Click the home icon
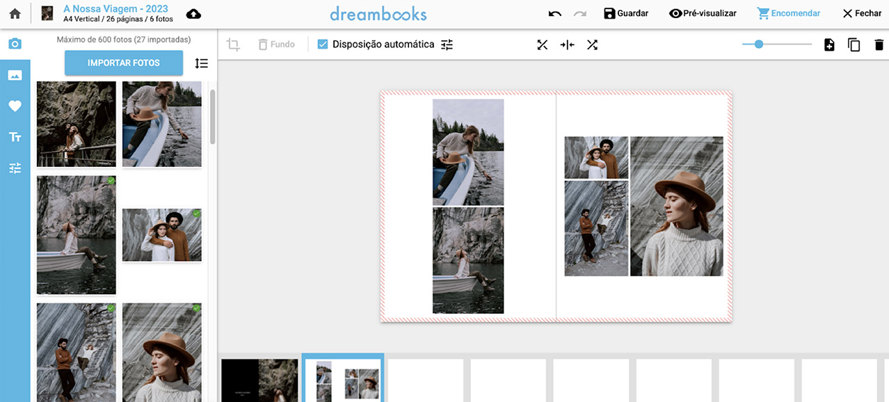This screenshot has width=889, height=402. (x=15, y=13)
